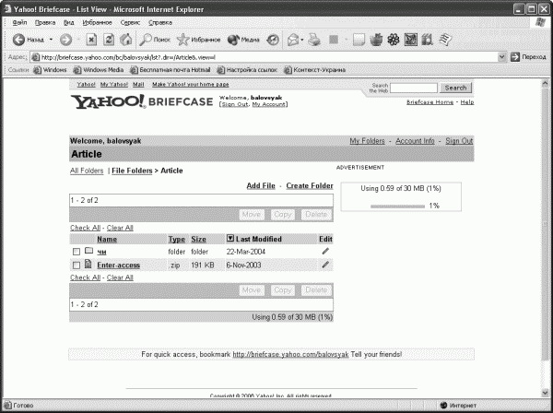This screenshot has height=413, width=553.
Task: Open the Сервис menu
Action: click(130, 22)
